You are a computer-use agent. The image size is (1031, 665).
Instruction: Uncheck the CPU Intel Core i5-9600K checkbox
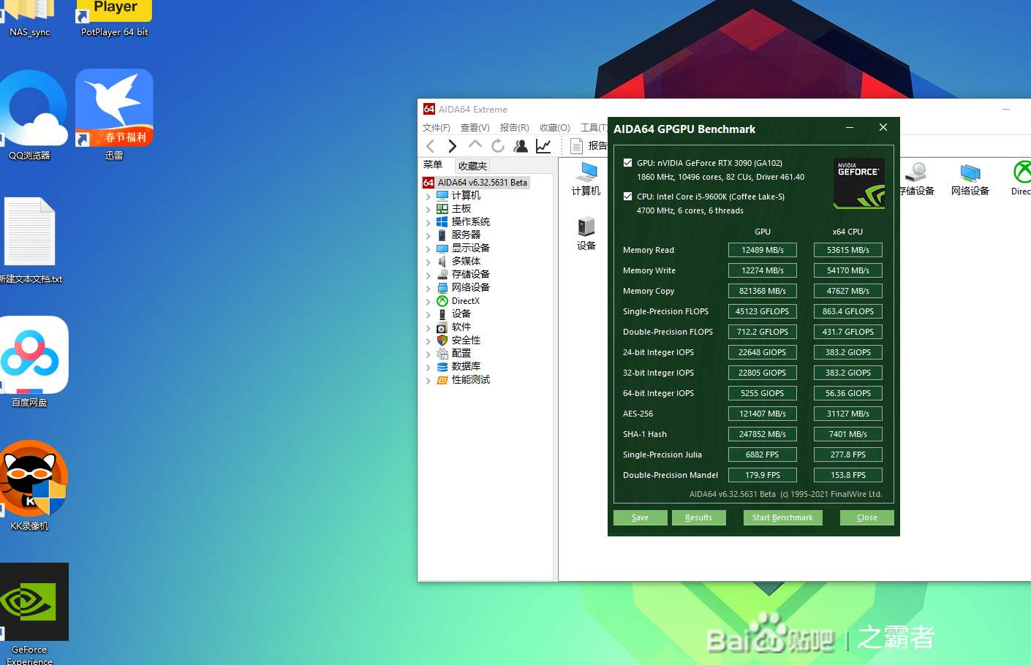(x=627, y=197)
